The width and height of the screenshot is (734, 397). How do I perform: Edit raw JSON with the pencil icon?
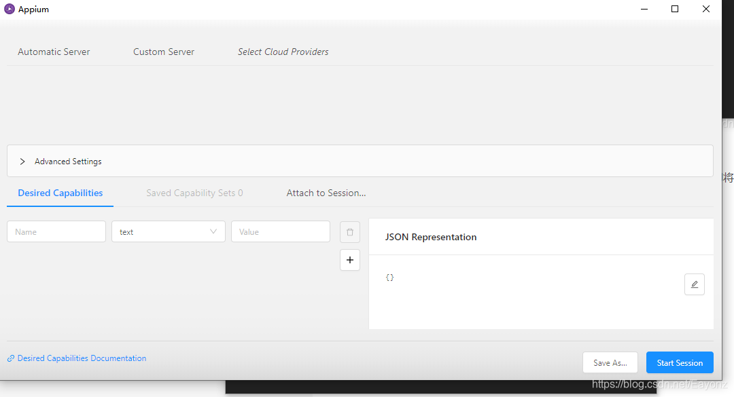[x=694, y=284]
